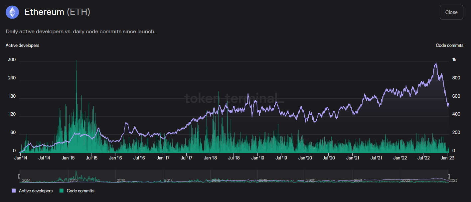Viewport: 471px width, 202px height.
Task: Close the Ethereum chart panel
Action: [451, 12]
